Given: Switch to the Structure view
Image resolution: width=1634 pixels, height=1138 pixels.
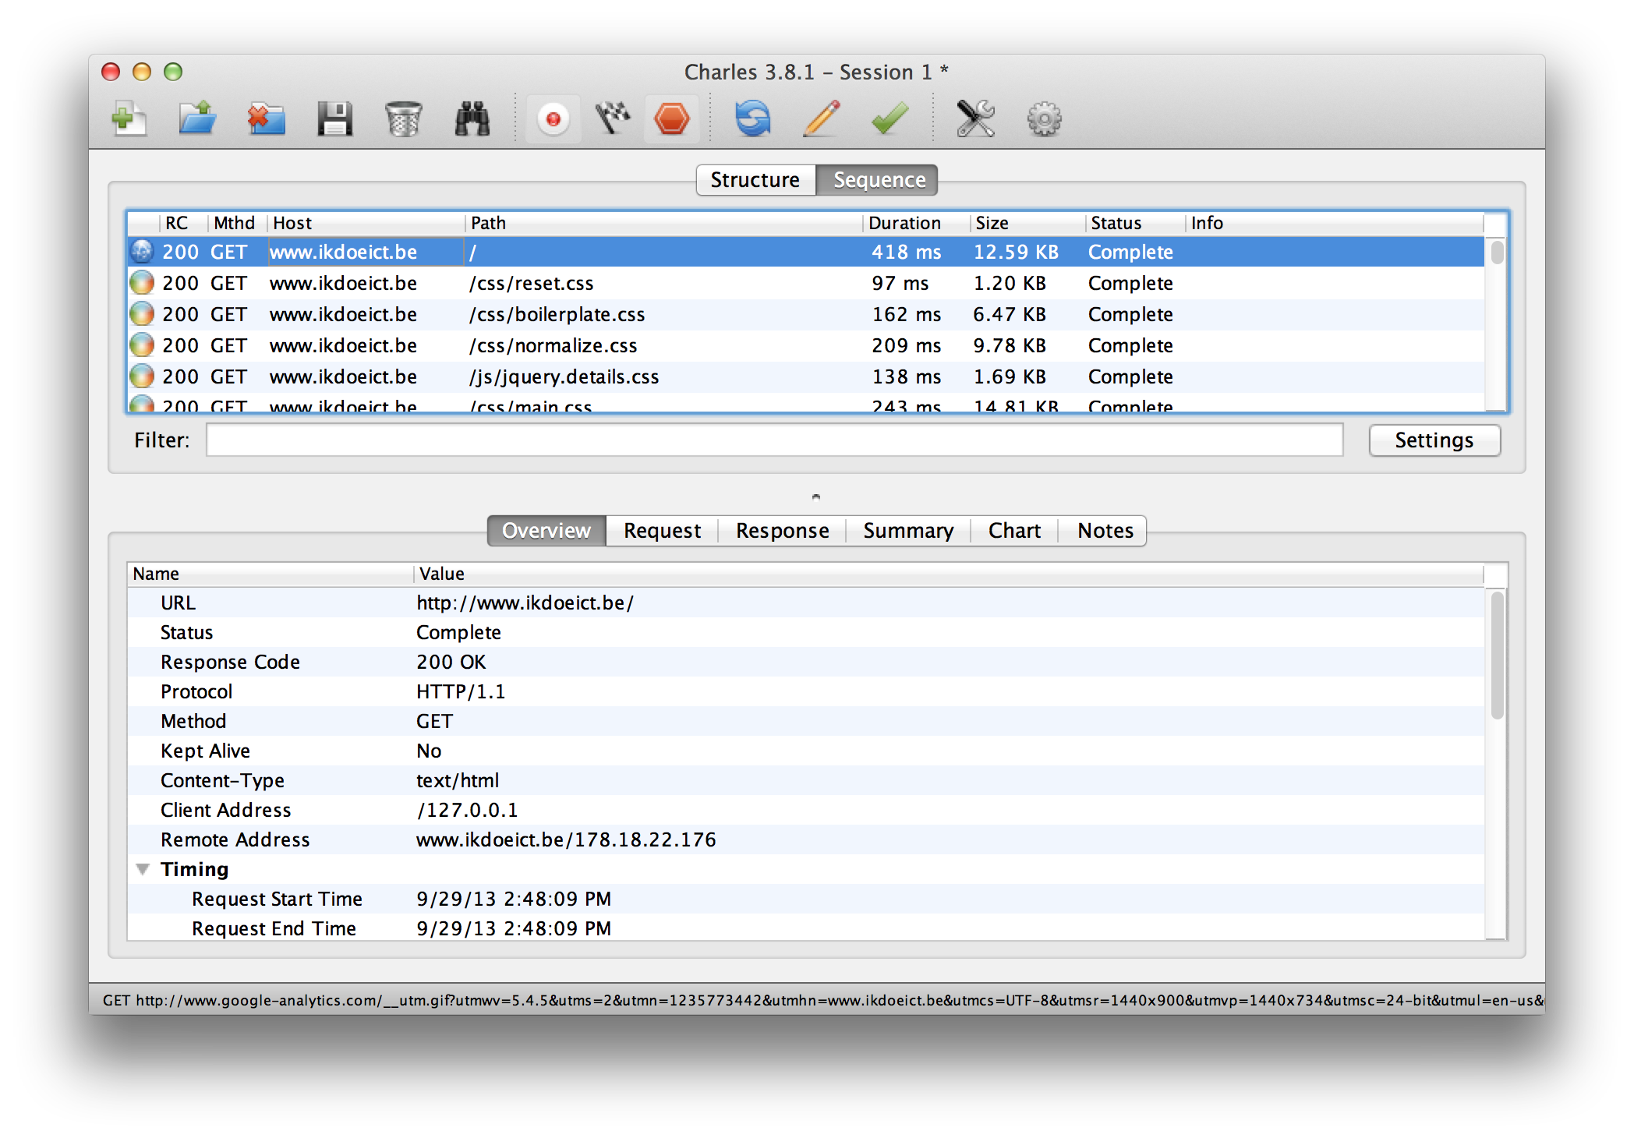Looking at the screenshot, I should pyautogui.click(x=755, y=179).
